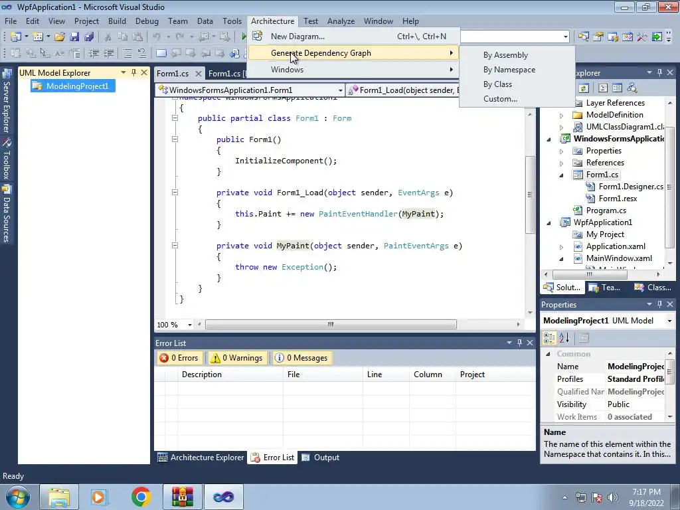The width and height of the screenshot is (680, 510).
Task: Open the Debug menu
Action: (147, 21)
